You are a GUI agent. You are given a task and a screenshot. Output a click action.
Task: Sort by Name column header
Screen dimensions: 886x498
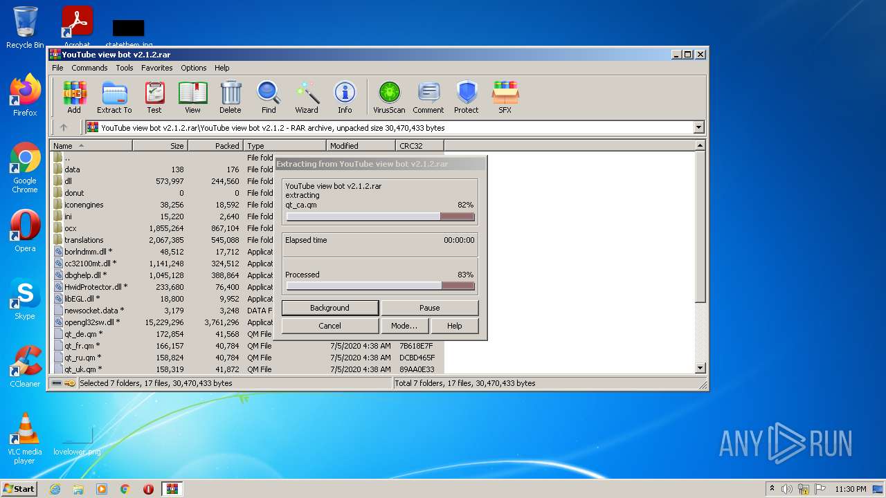click(x=91, y=145)
